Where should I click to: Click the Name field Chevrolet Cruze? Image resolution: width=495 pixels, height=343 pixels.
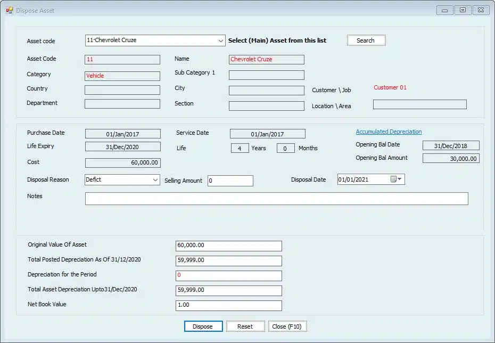click(267, 59)
